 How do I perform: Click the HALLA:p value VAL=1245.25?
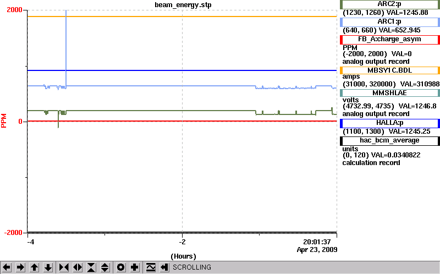click(409, 131)
